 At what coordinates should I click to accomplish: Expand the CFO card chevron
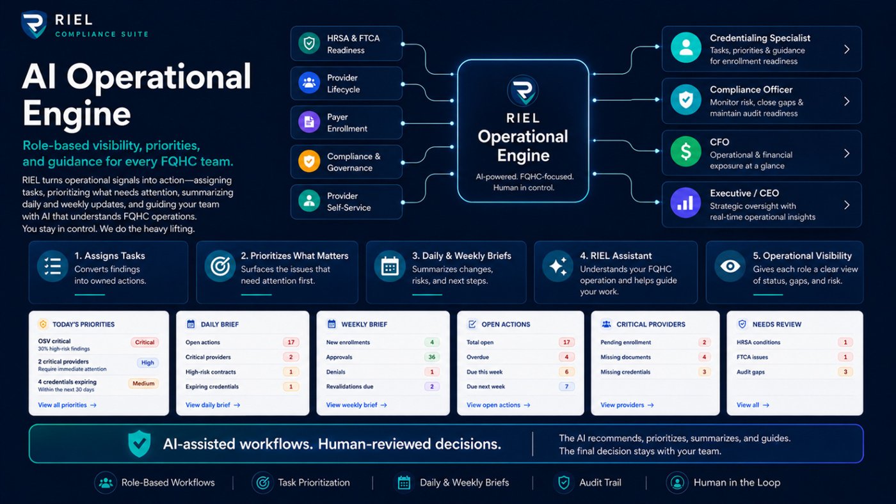[847, 154]
